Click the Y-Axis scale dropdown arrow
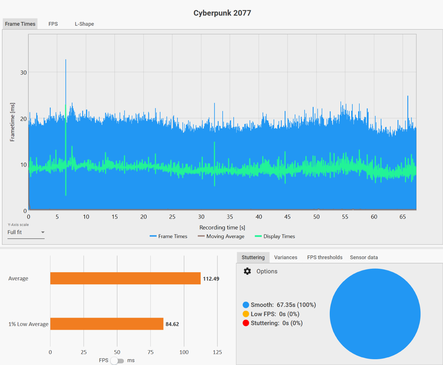 pyautogui.click(x=42, y=232)
